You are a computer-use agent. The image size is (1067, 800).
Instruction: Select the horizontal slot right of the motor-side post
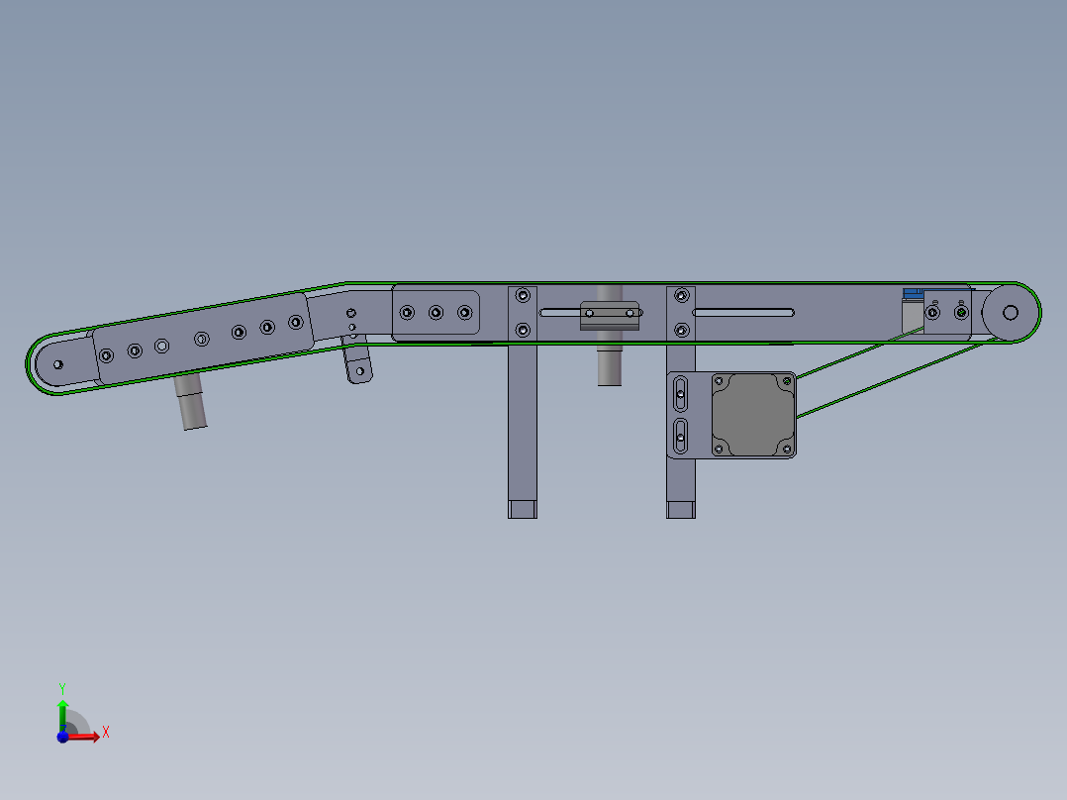[x=743, y=313]
